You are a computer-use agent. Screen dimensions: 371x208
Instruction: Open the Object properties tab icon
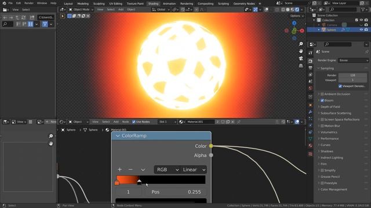pyautogui.click(x=311, y=105)
